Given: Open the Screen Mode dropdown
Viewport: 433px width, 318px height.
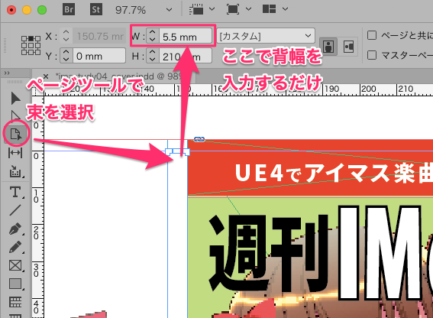Looking at the screenshot, I should point(238,10).
